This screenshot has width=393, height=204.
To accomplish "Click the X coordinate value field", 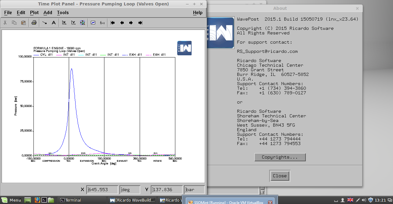I will click(102, 190).
